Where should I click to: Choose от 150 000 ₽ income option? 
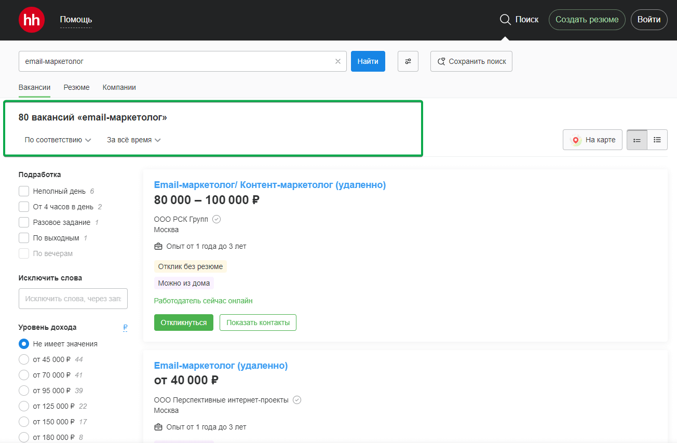coord(24,422)
